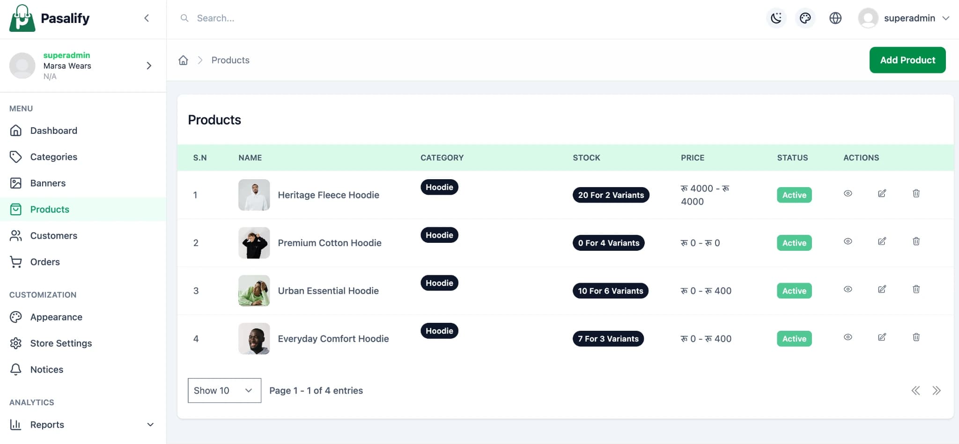Open Store Settings
This screenshot has height=444, width=959.
[83, 343]
